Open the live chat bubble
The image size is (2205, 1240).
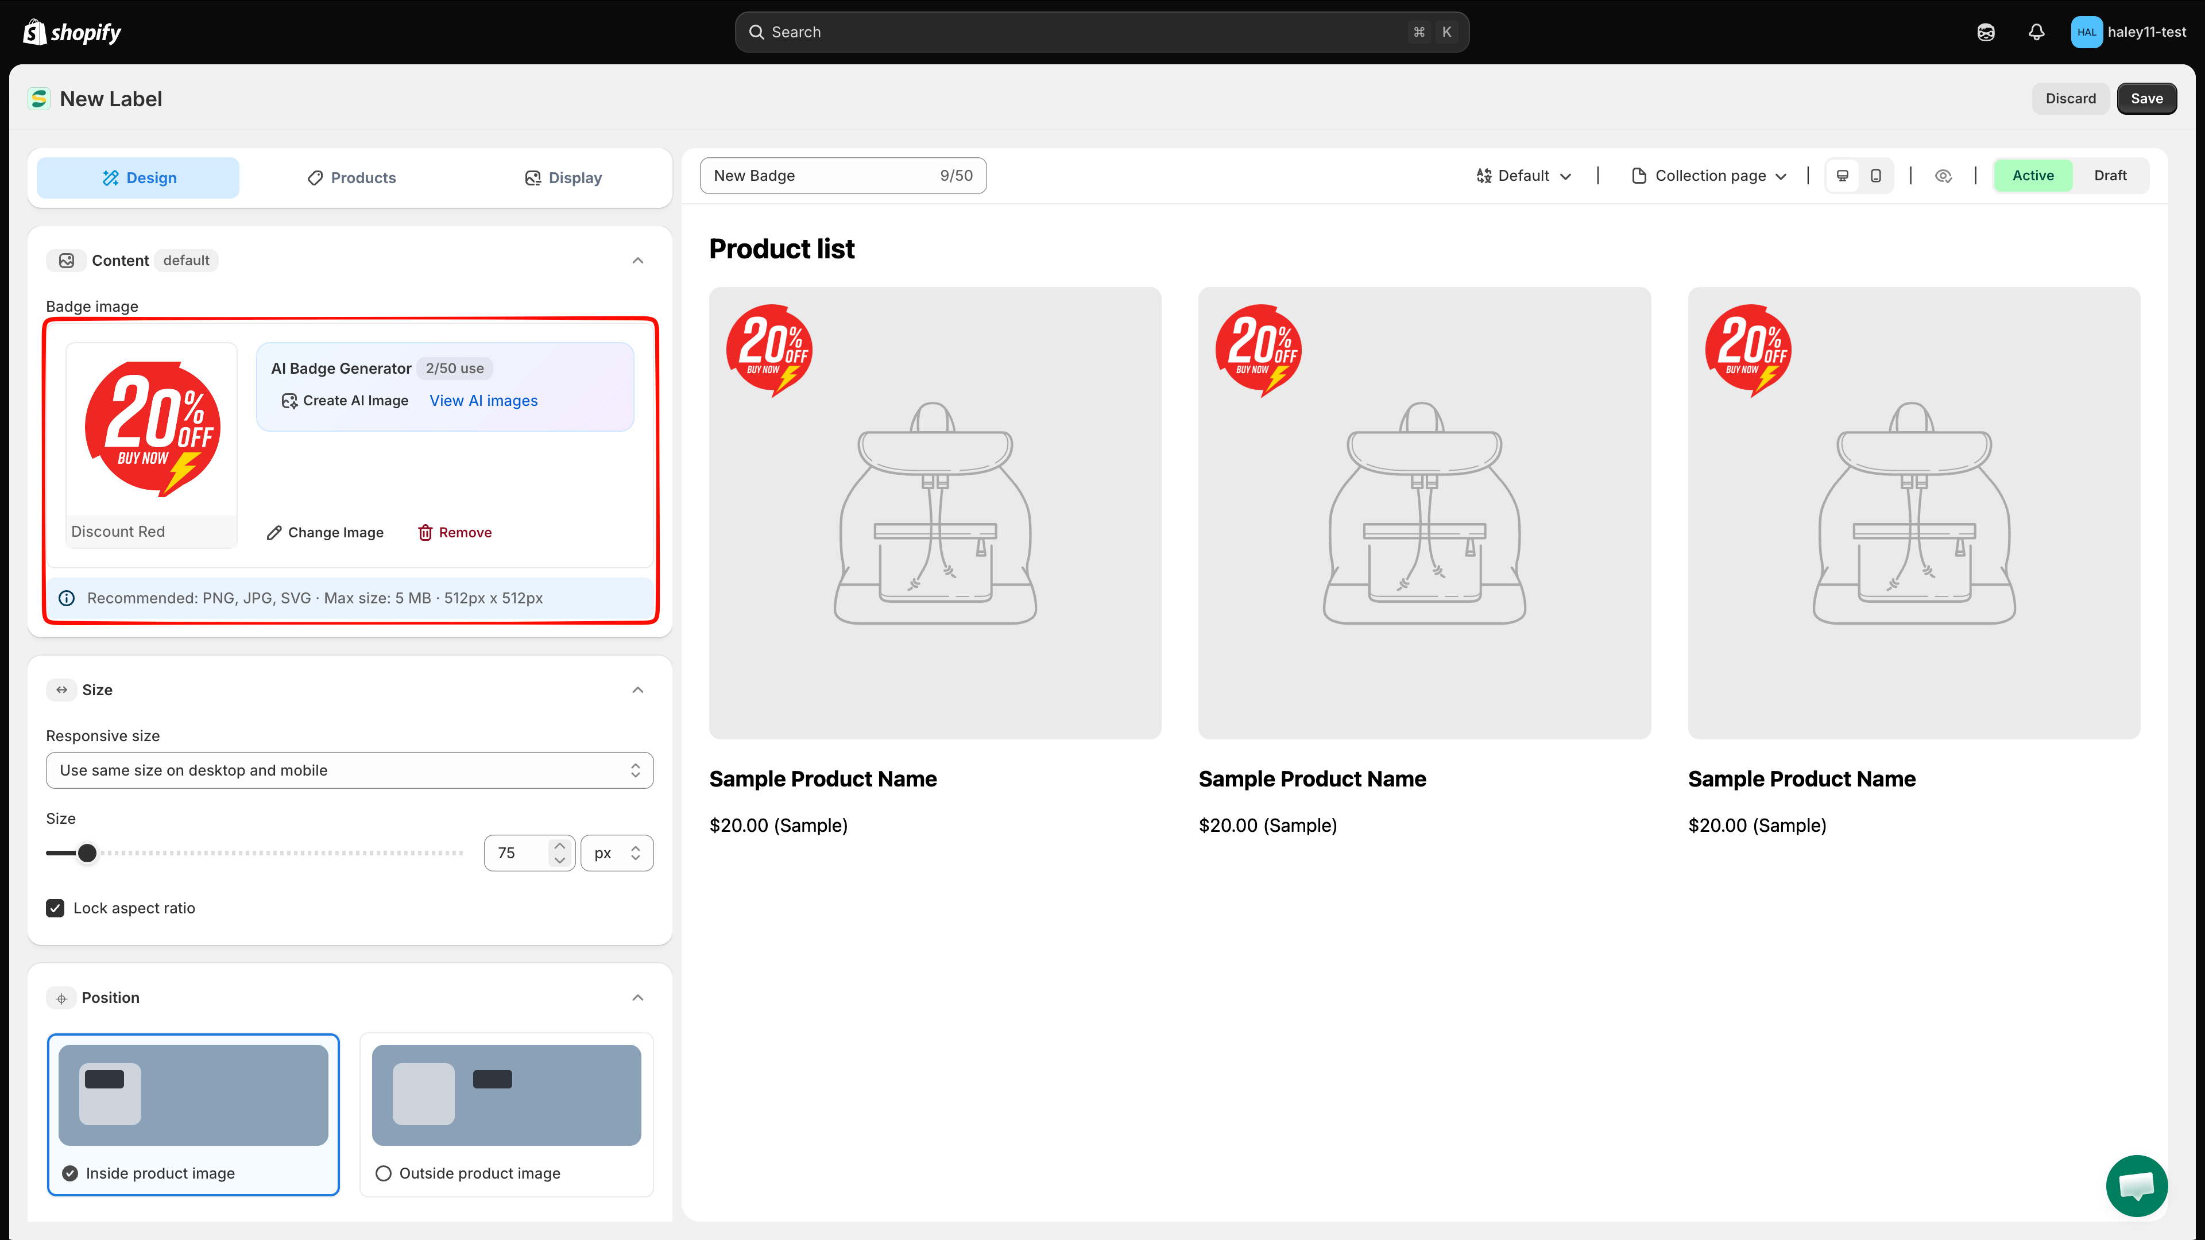(2137, 1185)
